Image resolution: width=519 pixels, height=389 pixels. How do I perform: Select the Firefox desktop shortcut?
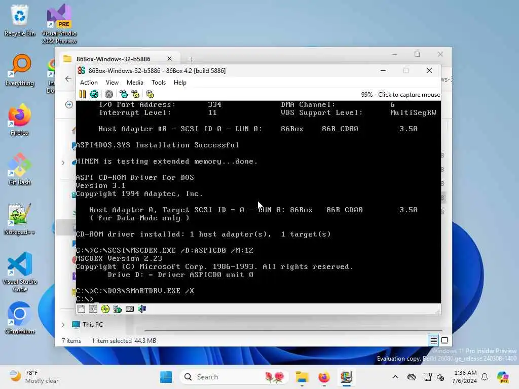pos(20,120)
